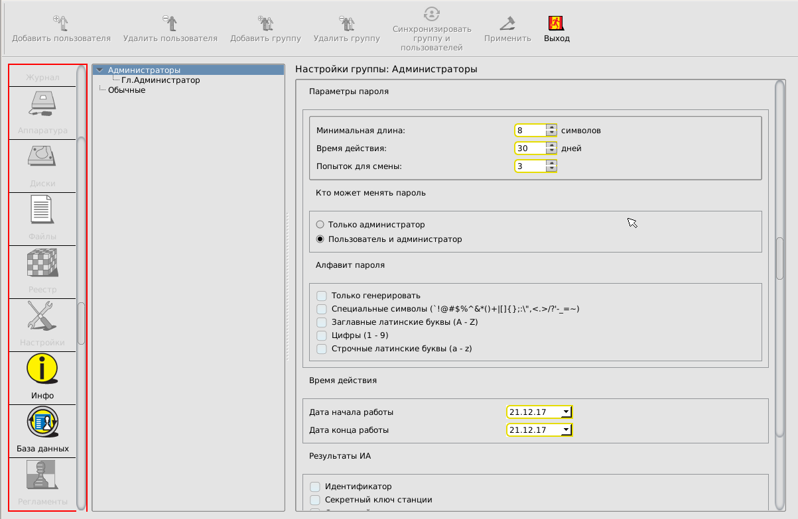Screen dimensions: 798x519
Task: Click the Delete user toolbar icon
Action: click(170, 23)
